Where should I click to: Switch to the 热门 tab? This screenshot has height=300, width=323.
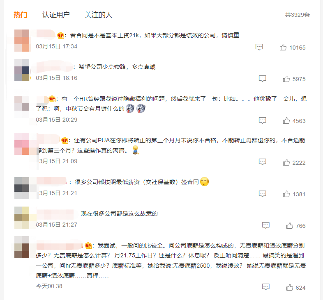pyautogui.click(x=21, y=15)
